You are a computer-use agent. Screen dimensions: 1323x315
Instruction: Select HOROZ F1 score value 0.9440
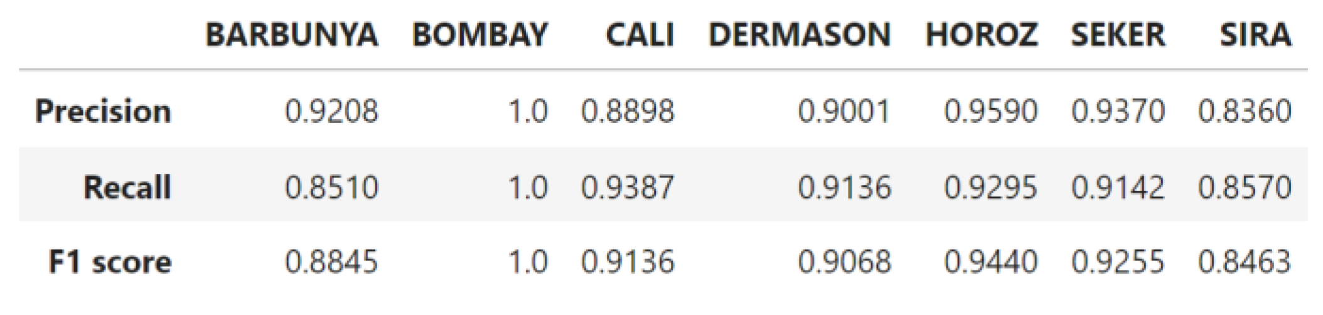click(990, 262)
